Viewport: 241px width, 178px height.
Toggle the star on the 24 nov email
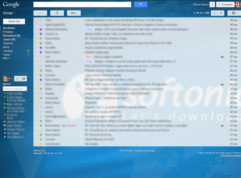click(x=41, y=94)
